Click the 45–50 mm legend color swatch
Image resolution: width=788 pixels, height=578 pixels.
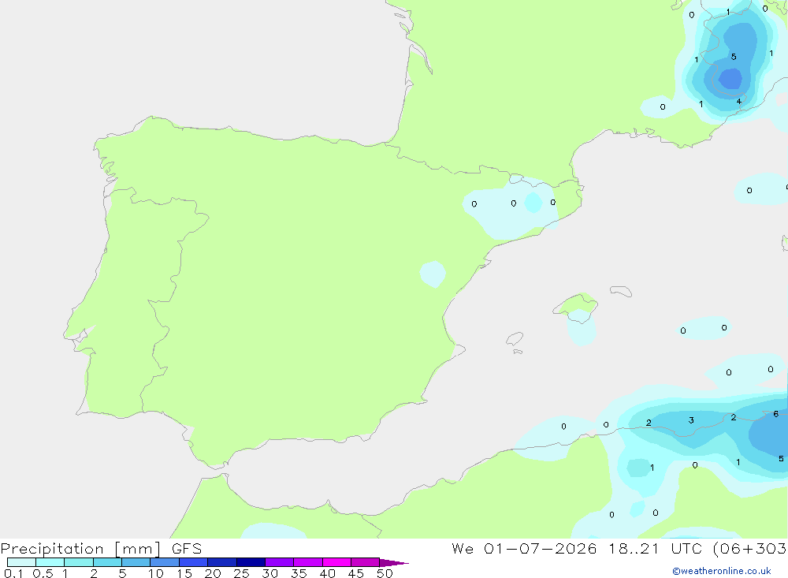(x=366, y=562)
